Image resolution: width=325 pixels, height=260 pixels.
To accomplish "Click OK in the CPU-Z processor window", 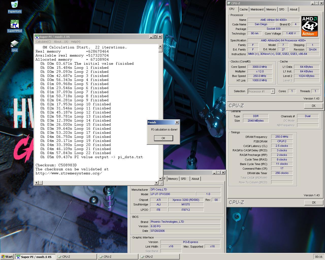I will point(314,106).
